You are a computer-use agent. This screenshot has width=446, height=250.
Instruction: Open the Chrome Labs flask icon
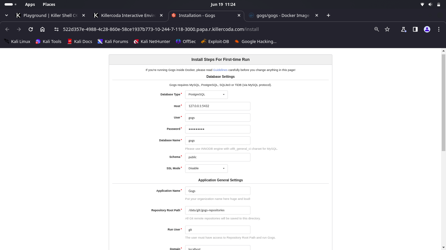point(404,29)
